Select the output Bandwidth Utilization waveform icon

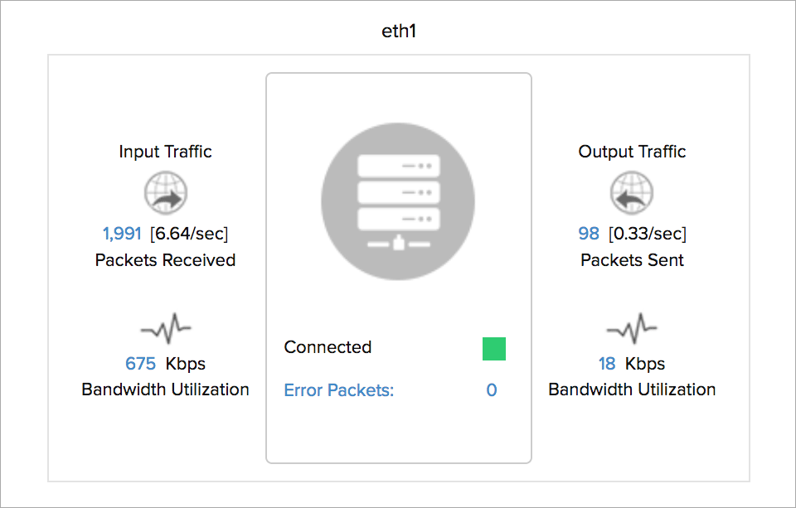[632, 328]
